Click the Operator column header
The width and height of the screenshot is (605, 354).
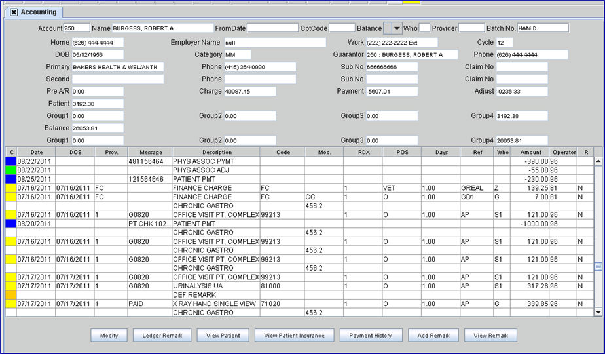(x=564, y=152)
